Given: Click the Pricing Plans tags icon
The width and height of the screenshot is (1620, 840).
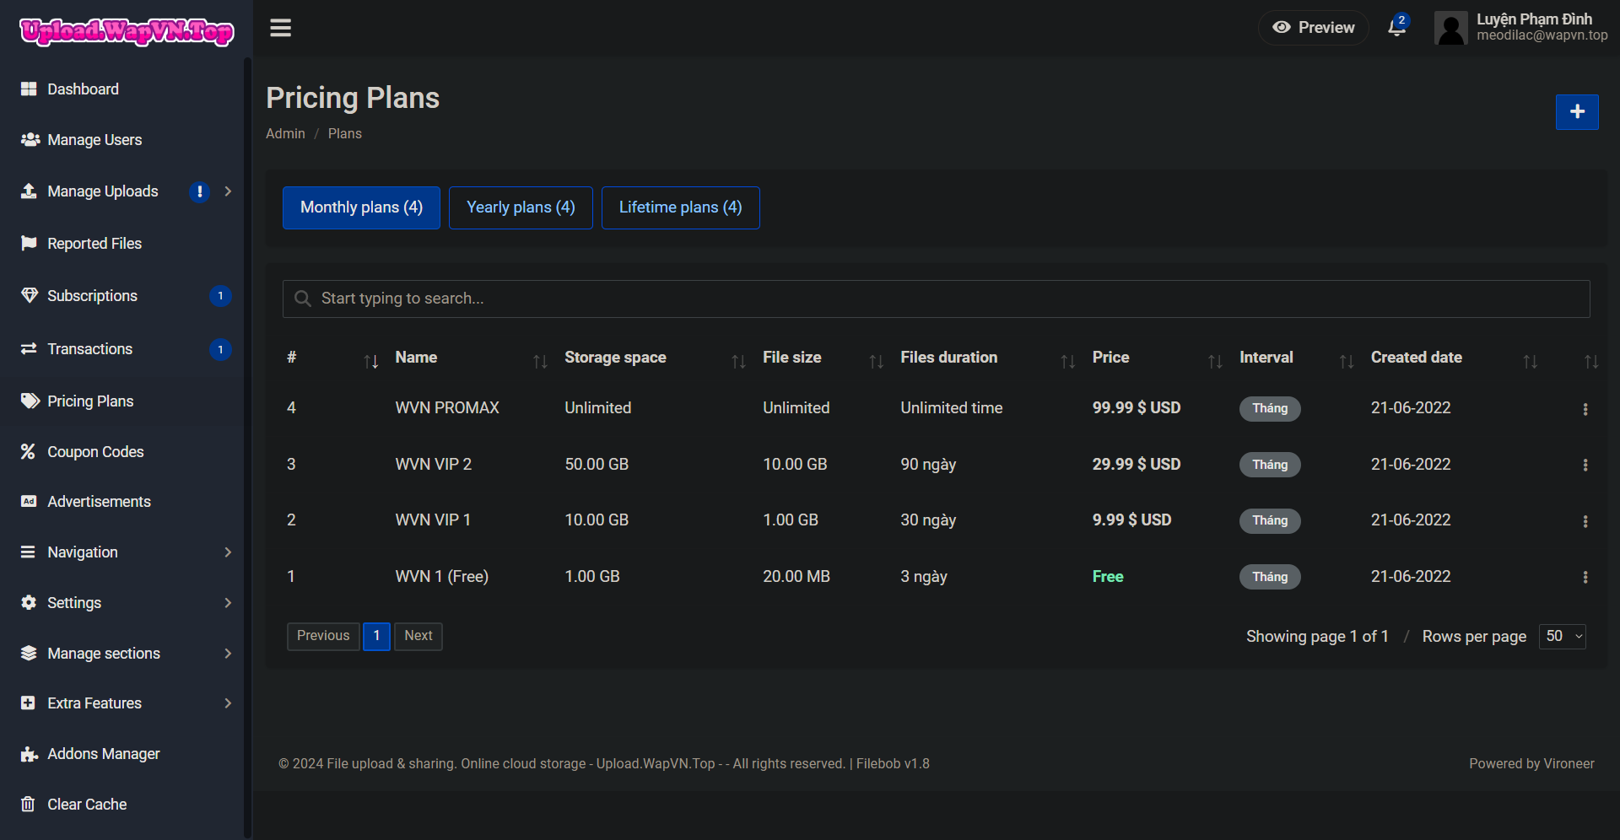Looking at the screenshot, I should [30, 401].
